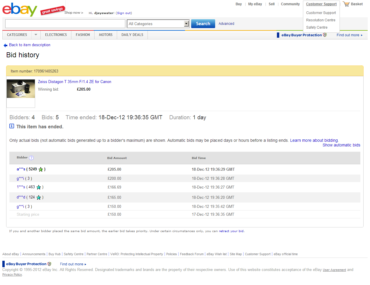Click the Sign out link
The width and height of the screenshot is (370, 285).
click(124, 13)
